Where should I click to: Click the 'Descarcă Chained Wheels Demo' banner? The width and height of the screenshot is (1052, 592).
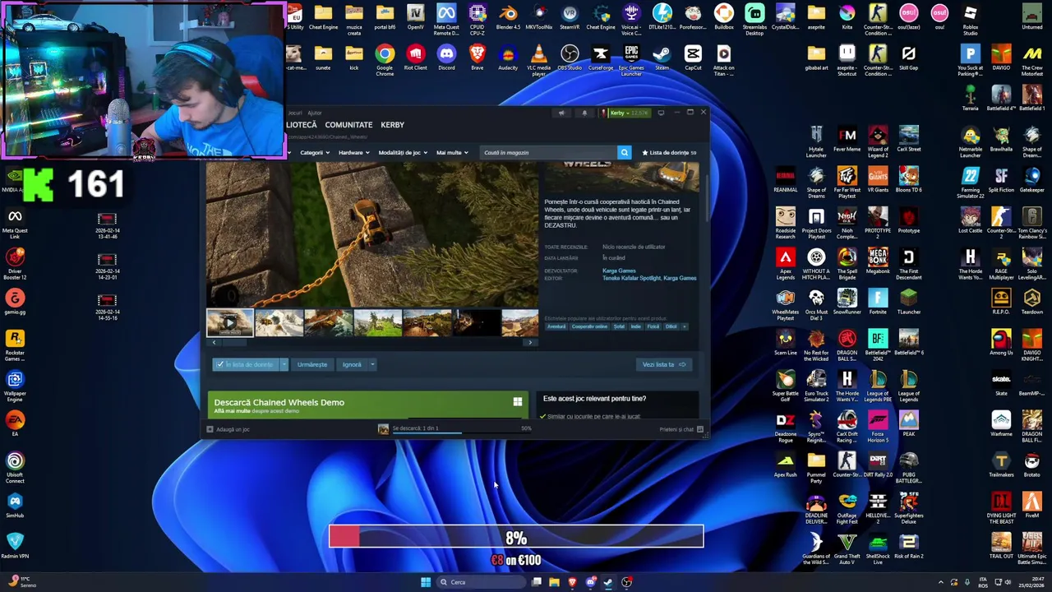pos(367,404)
